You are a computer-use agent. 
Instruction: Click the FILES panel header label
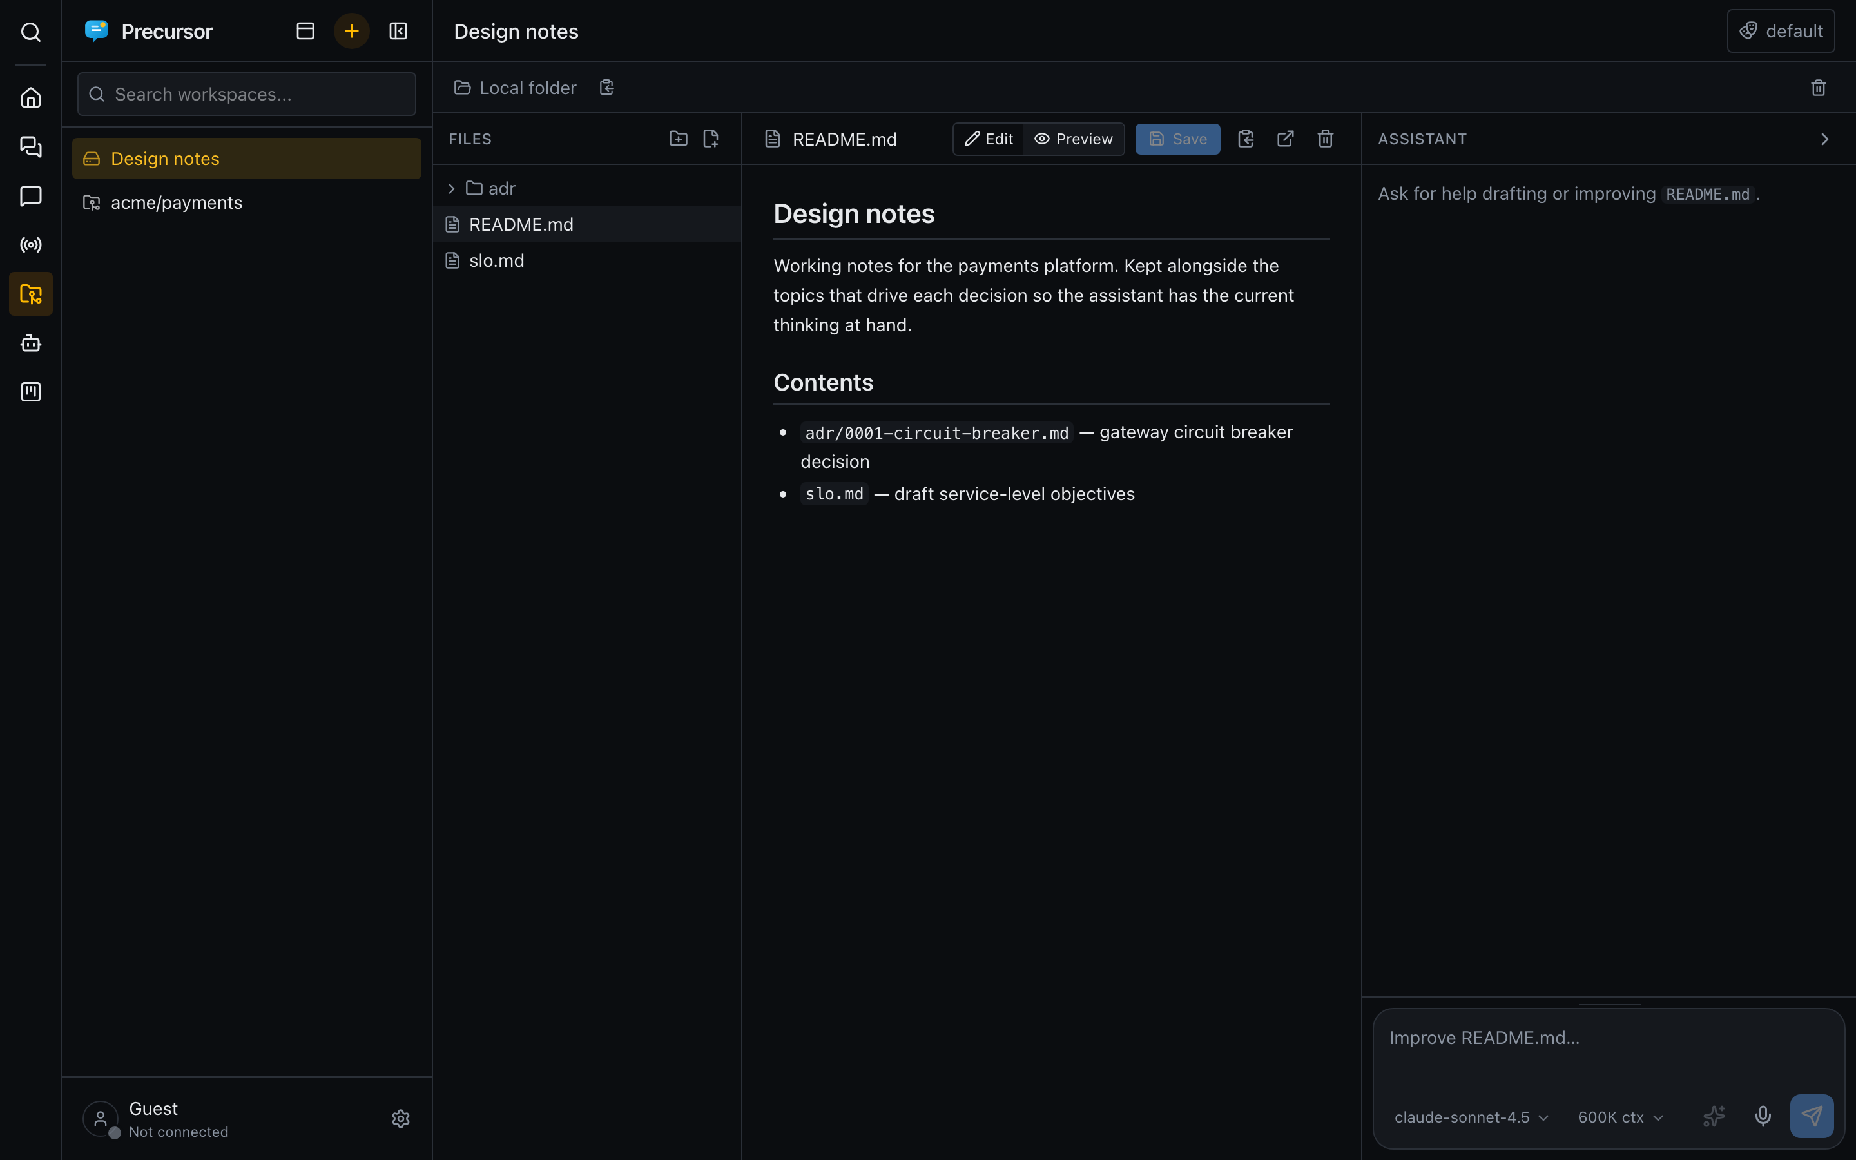point(470,139)
